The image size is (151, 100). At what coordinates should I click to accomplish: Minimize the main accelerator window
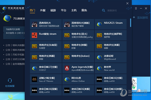141,8
